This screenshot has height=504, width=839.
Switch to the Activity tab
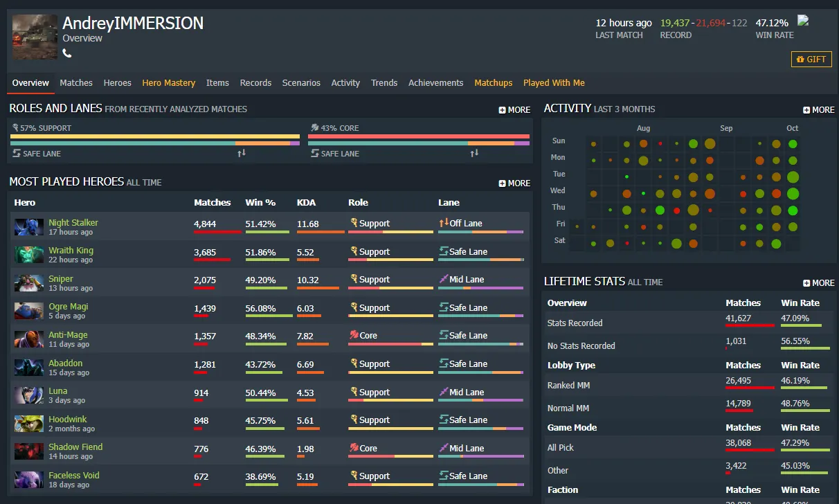click(x=345, y=82)
